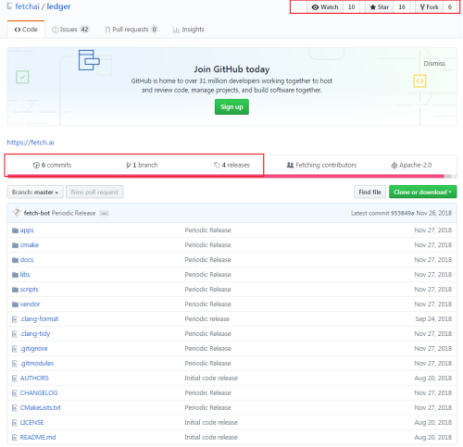Open the Branch: master dropdown
This screenshot has height=447, width=463.
coord(35,192)
